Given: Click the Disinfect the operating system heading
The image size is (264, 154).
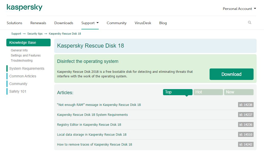Looking at the screenshot, I should [x=88, y=61].
